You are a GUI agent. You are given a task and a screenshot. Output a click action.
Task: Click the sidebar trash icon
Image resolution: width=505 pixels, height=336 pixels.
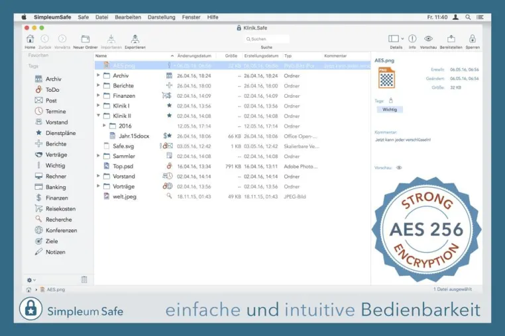[84, 280]
